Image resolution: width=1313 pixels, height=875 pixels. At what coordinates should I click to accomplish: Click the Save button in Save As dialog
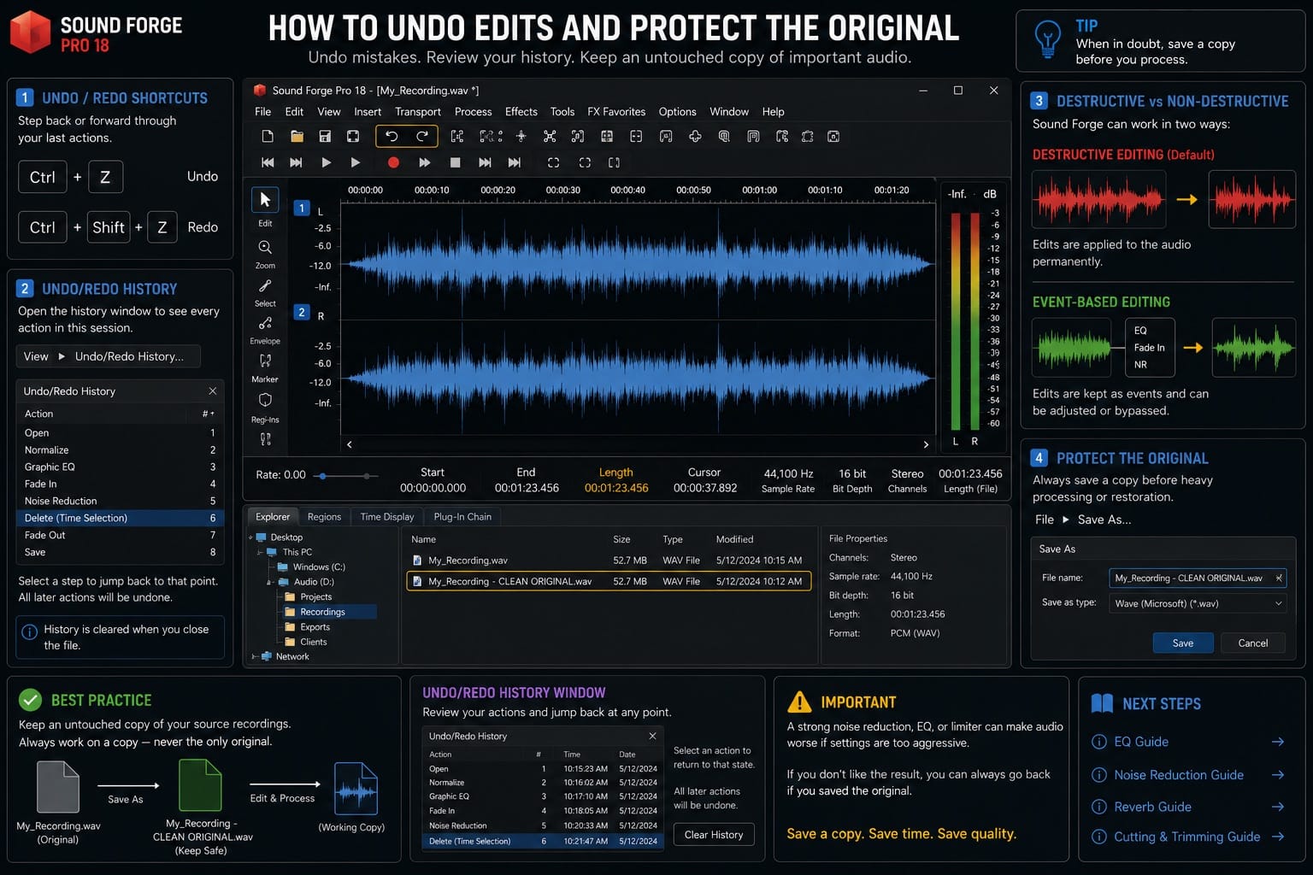click(1183, 643)
